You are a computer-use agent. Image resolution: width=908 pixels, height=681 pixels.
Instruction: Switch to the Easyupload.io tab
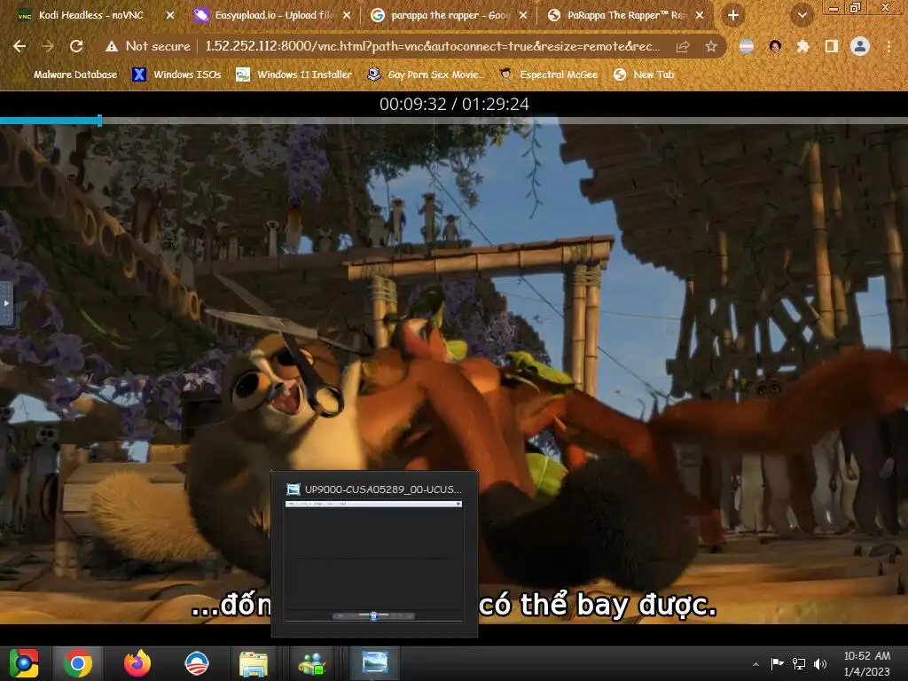tap(272, 15)
